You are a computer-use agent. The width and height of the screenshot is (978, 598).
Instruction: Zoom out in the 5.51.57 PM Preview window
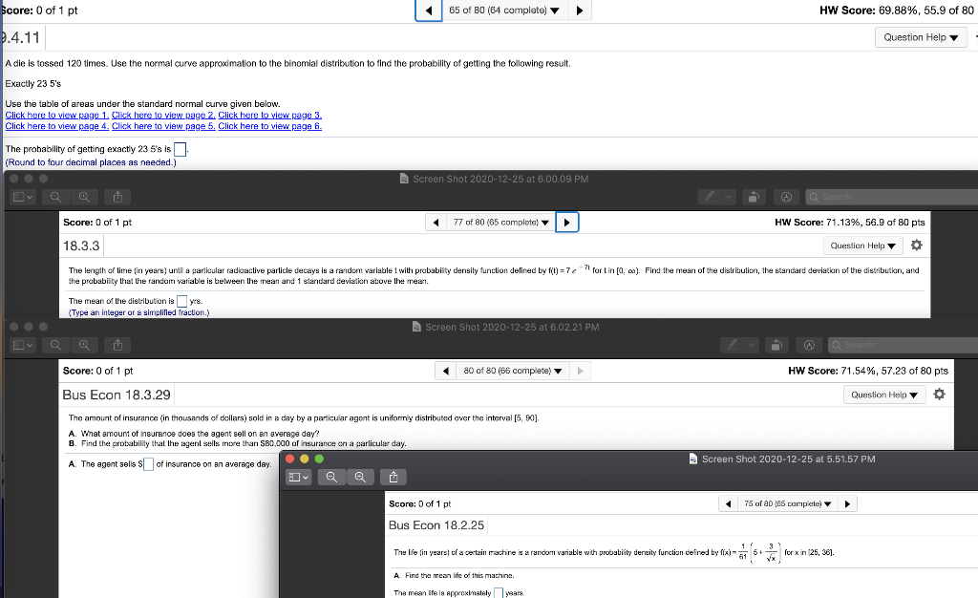(331, 477)
